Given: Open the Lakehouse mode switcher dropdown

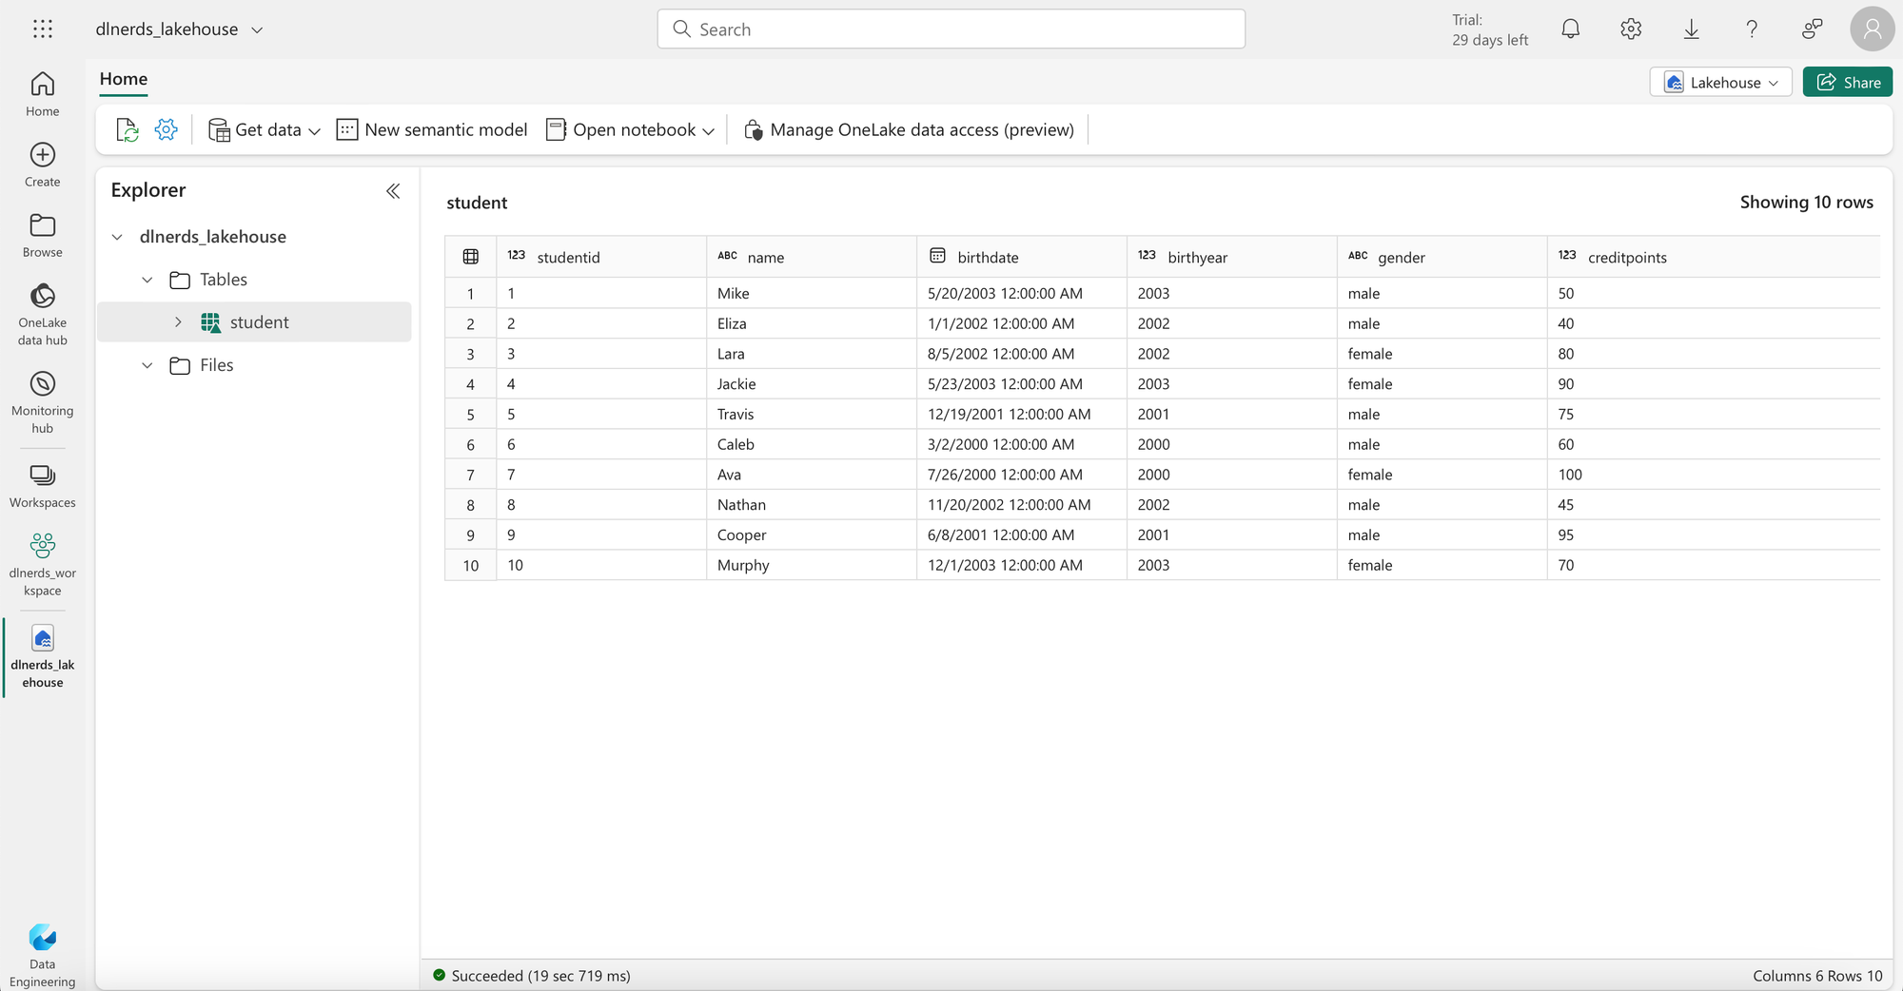Looking at the screenshot, I should (1721, 83).
